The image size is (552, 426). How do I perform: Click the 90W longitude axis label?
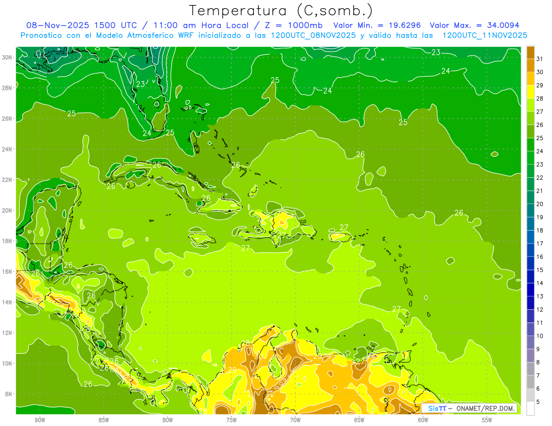pyautogui.click(x=40, y=420)
